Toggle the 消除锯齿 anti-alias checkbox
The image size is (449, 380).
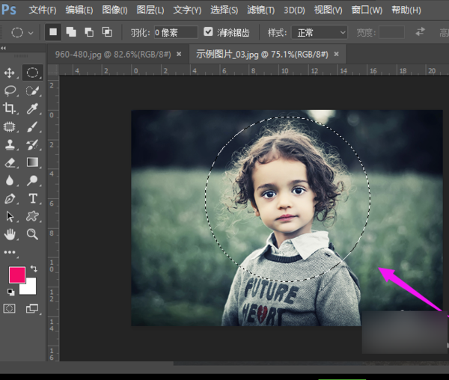point(209,32)
